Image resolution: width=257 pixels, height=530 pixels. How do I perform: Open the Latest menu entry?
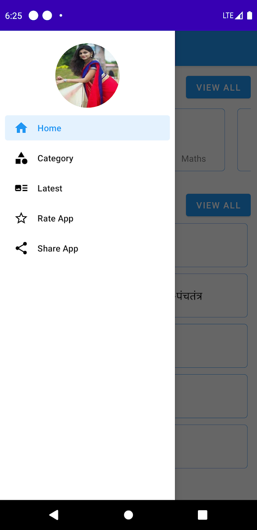click(x=87, y=188)
